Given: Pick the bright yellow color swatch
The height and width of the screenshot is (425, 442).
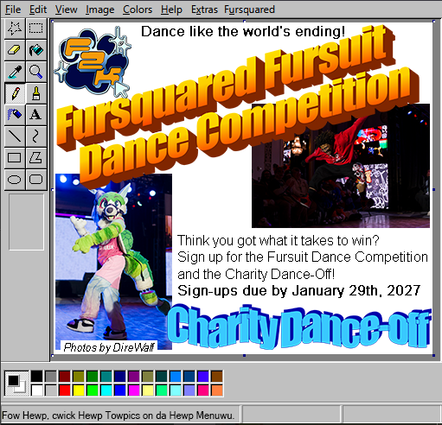Looking at the screenshot, I should (79, 390).
